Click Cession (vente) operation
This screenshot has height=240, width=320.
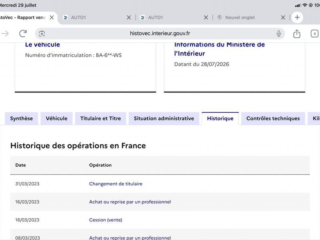point(106,220)
